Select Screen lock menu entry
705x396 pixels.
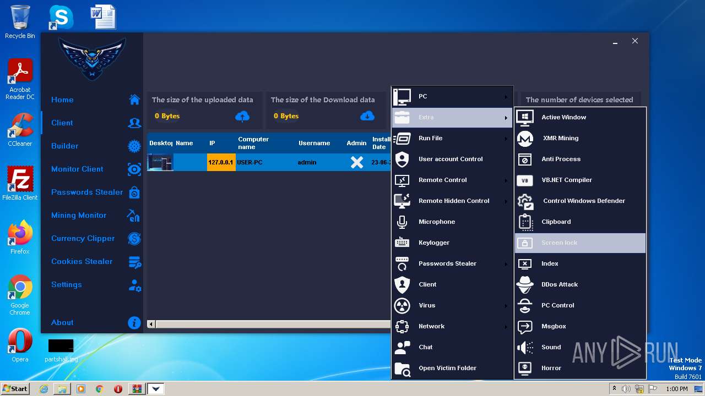click(580, 243)
